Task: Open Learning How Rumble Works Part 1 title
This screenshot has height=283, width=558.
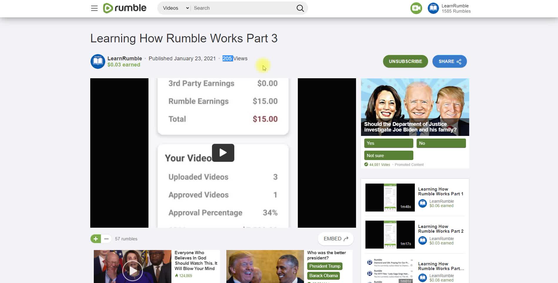Action: pos(441,192)
